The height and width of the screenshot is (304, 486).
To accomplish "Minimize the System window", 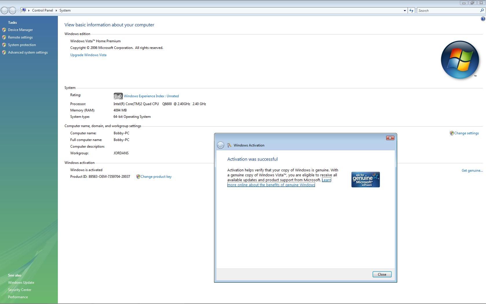I will 464,3.
